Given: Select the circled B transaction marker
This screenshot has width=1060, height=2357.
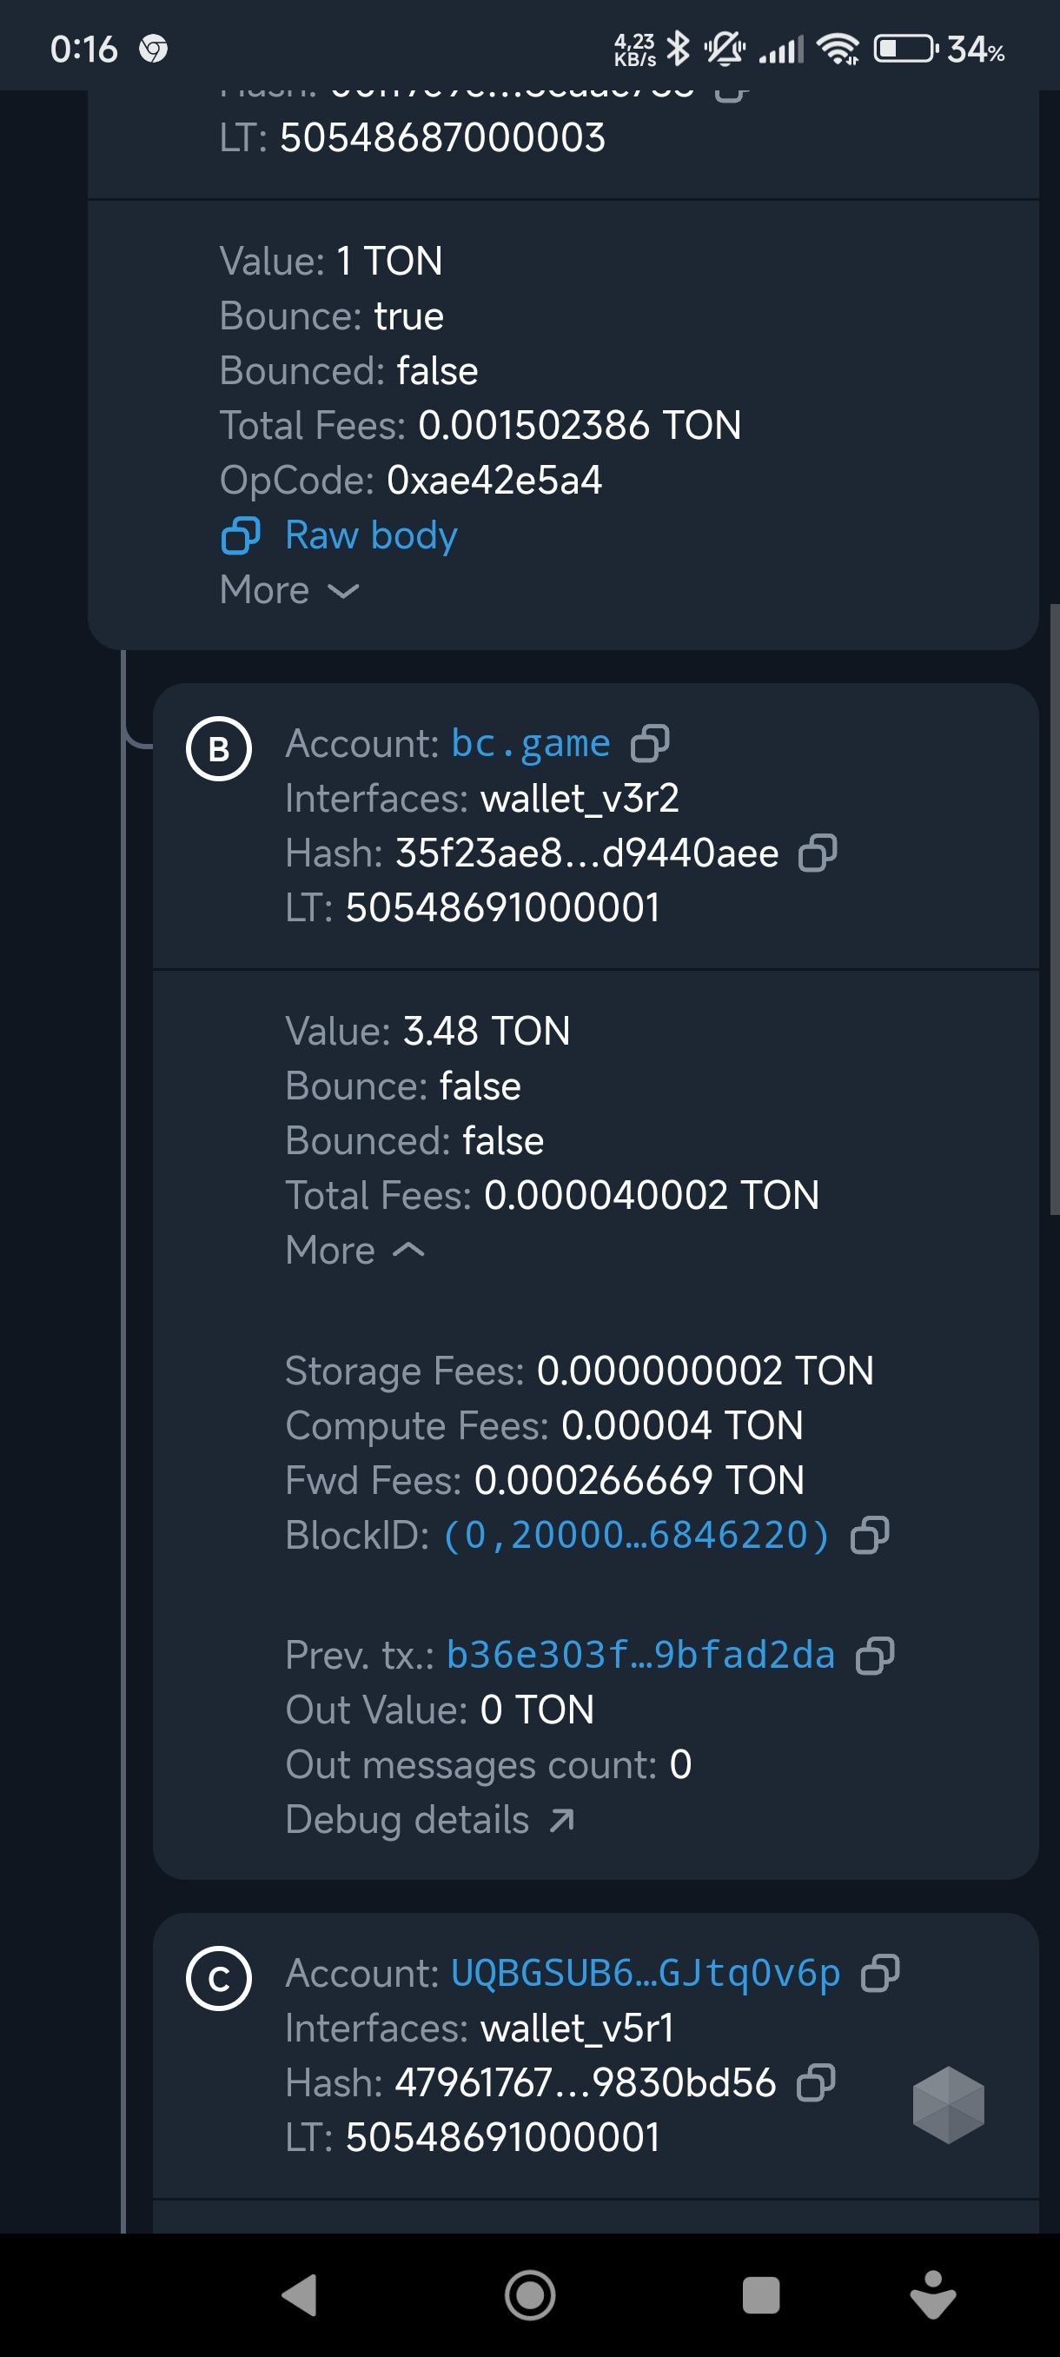Looking at the screenshot, I should pyautogui.click(x=219, y=749).
